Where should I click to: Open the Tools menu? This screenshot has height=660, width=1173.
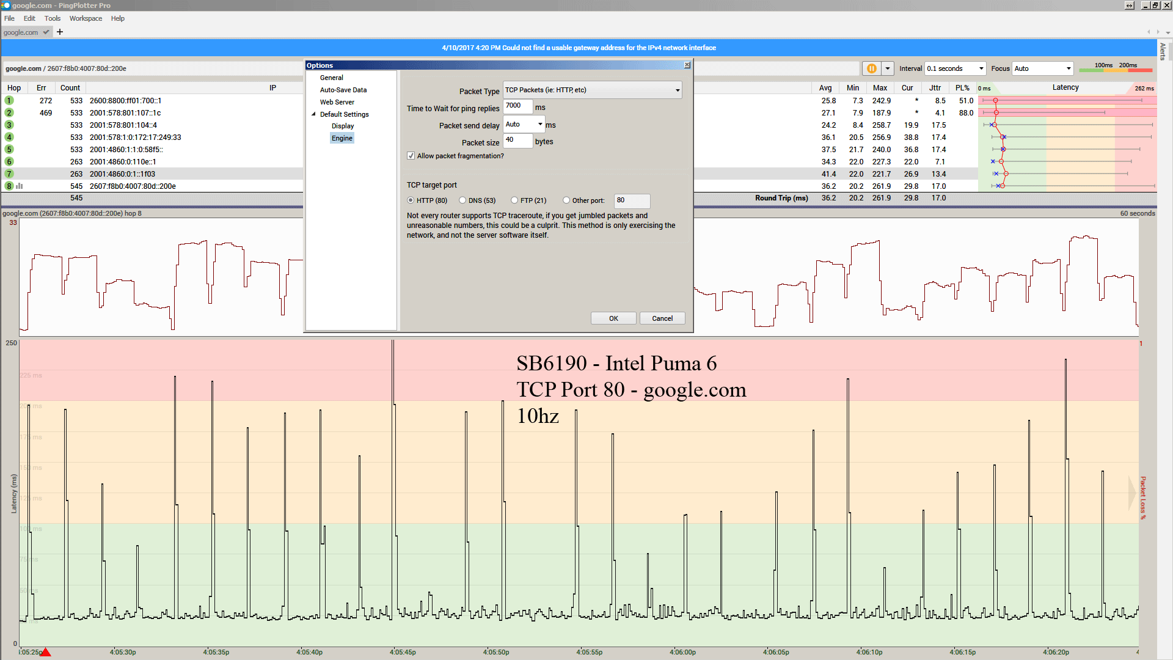[52, 18]
